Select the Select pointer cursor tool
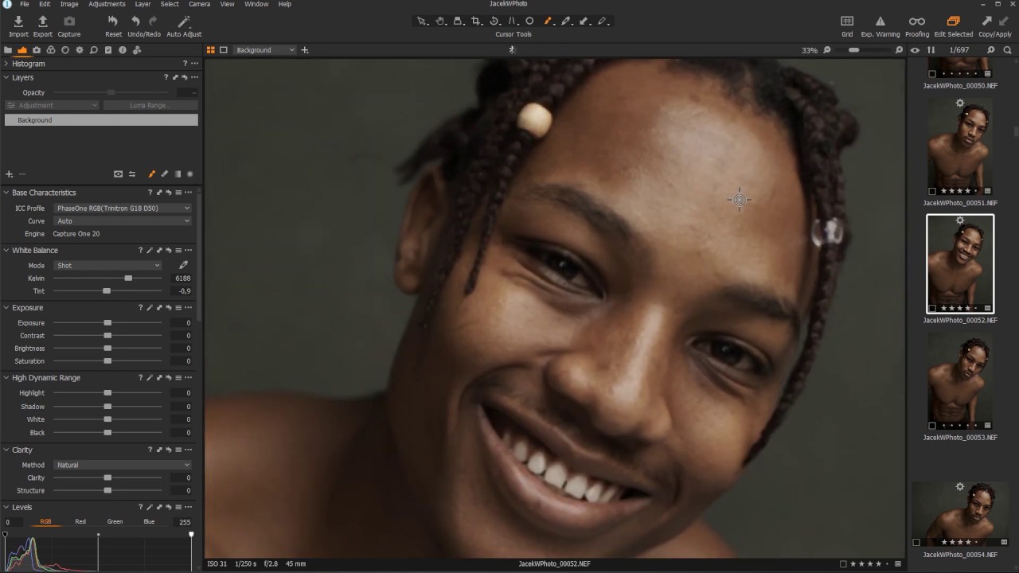1019x573 pixels. (422, 21)
